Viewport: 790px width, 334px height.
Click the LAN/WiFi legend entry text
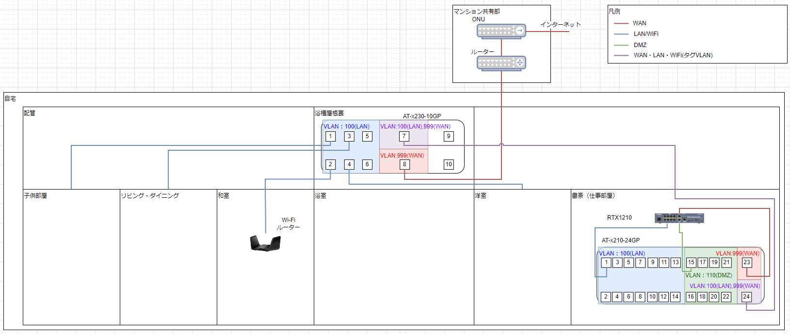click(646, 34)
